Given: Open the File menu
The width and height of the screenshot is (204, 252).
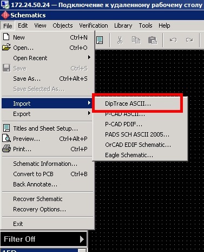Looking at the screenshot, I should pyautogui.click(x=8, y=25).
